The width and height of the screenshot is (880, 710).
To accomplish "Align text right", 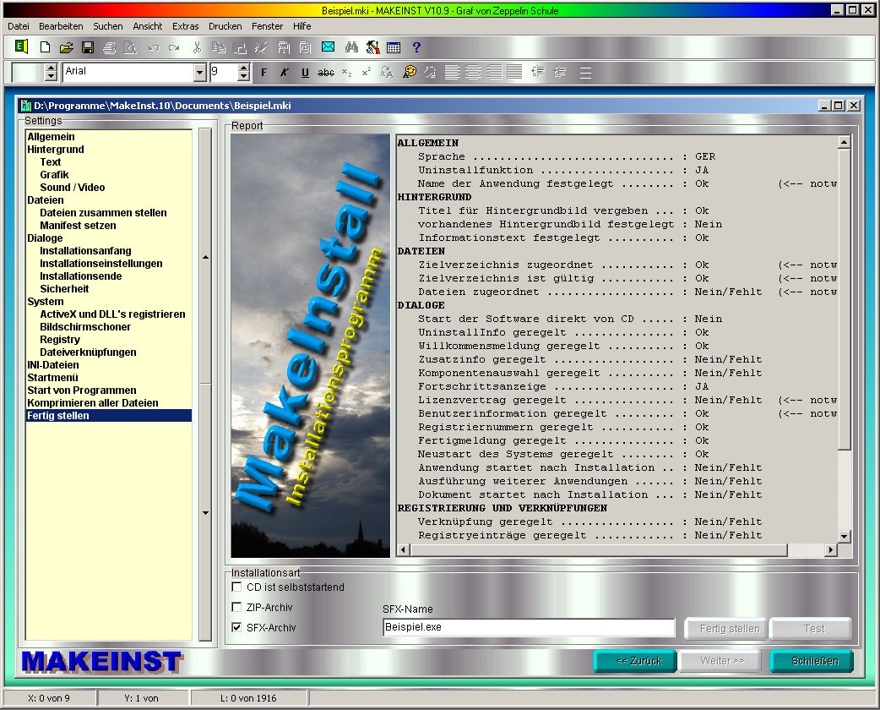I will coord(494,72).
